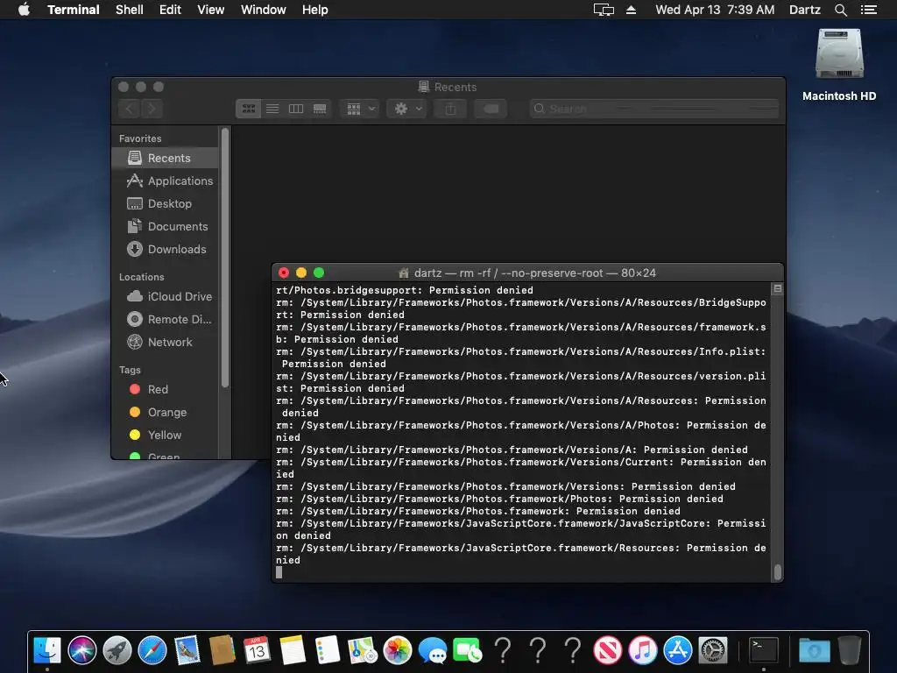Switch Finder to icon view
The width and height of the screenshot is (897, 673).
[x=248, y=109]
